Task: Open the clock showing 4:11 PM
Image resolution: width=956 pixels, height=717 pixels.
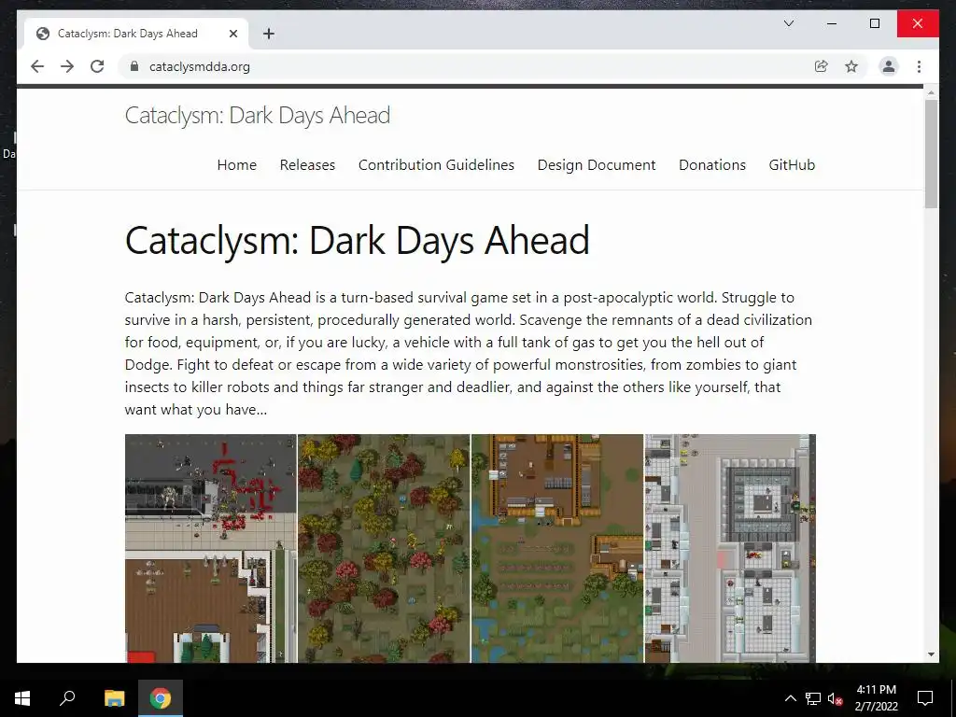Action: (x=876, y=698)
